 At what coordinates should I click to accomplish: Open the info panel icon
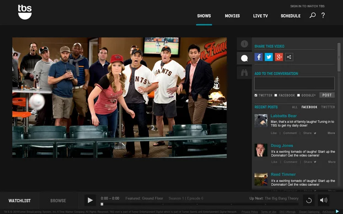[244, 44]
